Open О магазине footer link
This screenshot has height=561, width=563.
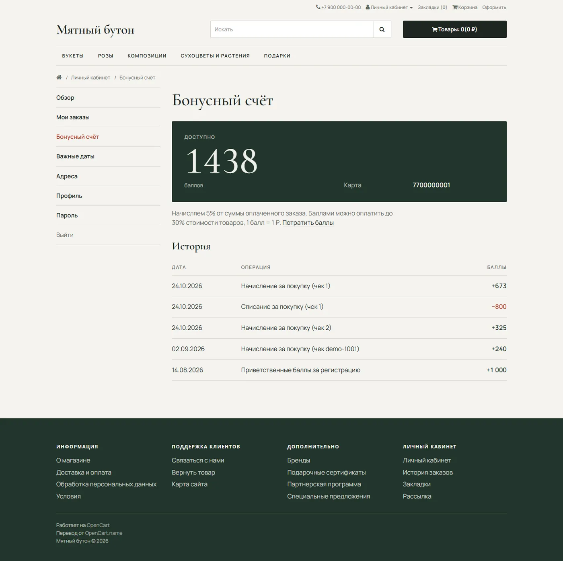[x=73, y=460]
